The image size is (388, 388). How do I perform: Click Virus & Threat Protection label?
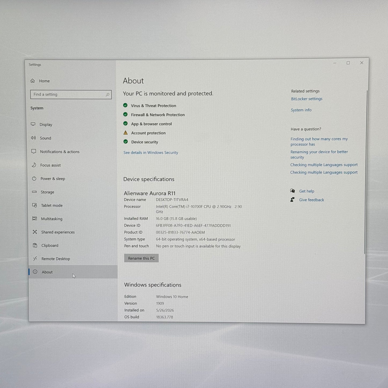point(154,106)
